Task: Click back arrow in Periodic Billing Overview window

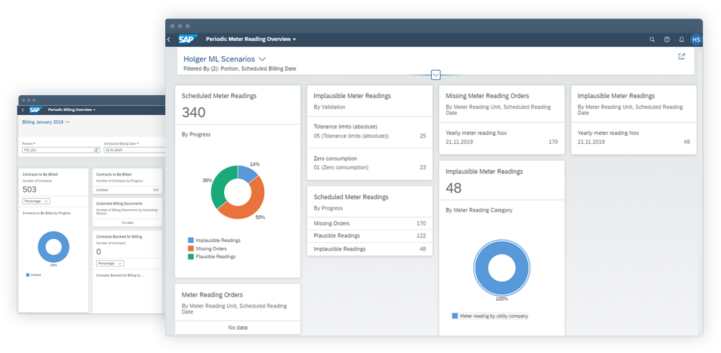Action: pos(22,110)
